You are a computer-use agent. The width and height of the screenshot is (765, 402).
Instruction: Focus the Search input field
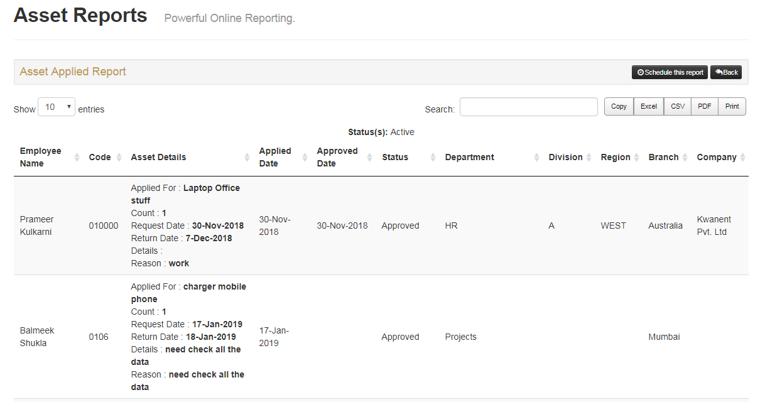pos(528,107)
